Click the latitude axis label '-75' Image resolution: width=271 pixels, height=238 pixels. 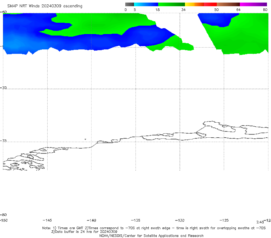point(3,141)
